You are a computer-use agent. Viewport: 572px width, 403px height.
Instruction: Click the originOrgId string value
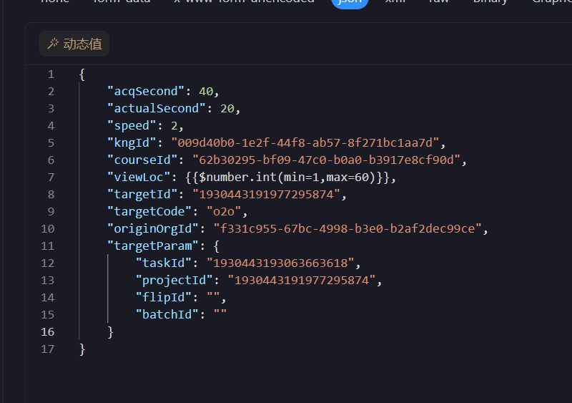(x=347, y=229)
